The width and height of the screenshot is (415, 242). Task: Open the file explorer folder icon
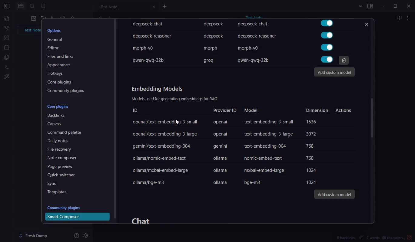point(21,6)
